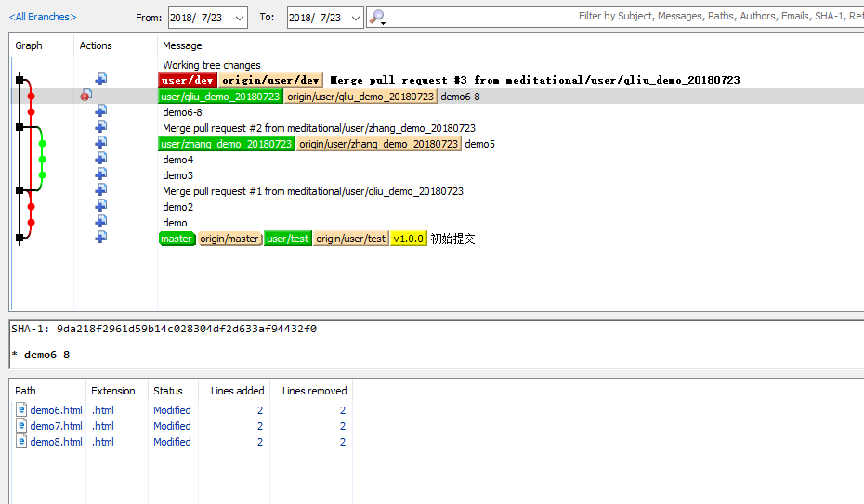Open the To date dropdown
Image resolution: width=864 pixels, height=504 pixels.
tap(354, 18)
